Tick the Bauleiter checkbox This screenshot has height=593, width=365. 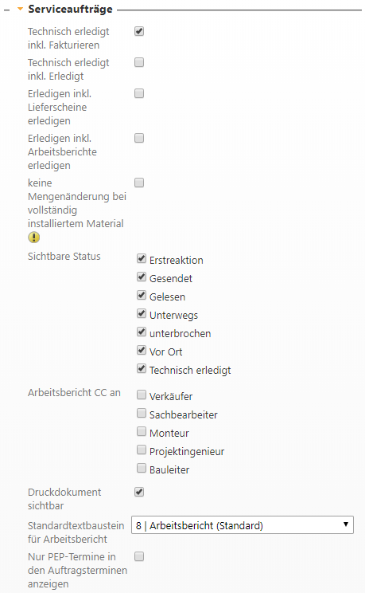[x=142, y=468]
